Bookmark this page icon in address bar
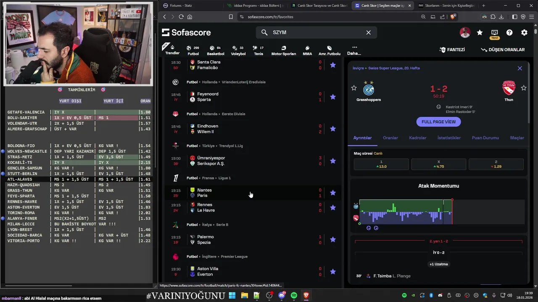Image resolution: width=538 pixels, height=302 pixels. 231,17
